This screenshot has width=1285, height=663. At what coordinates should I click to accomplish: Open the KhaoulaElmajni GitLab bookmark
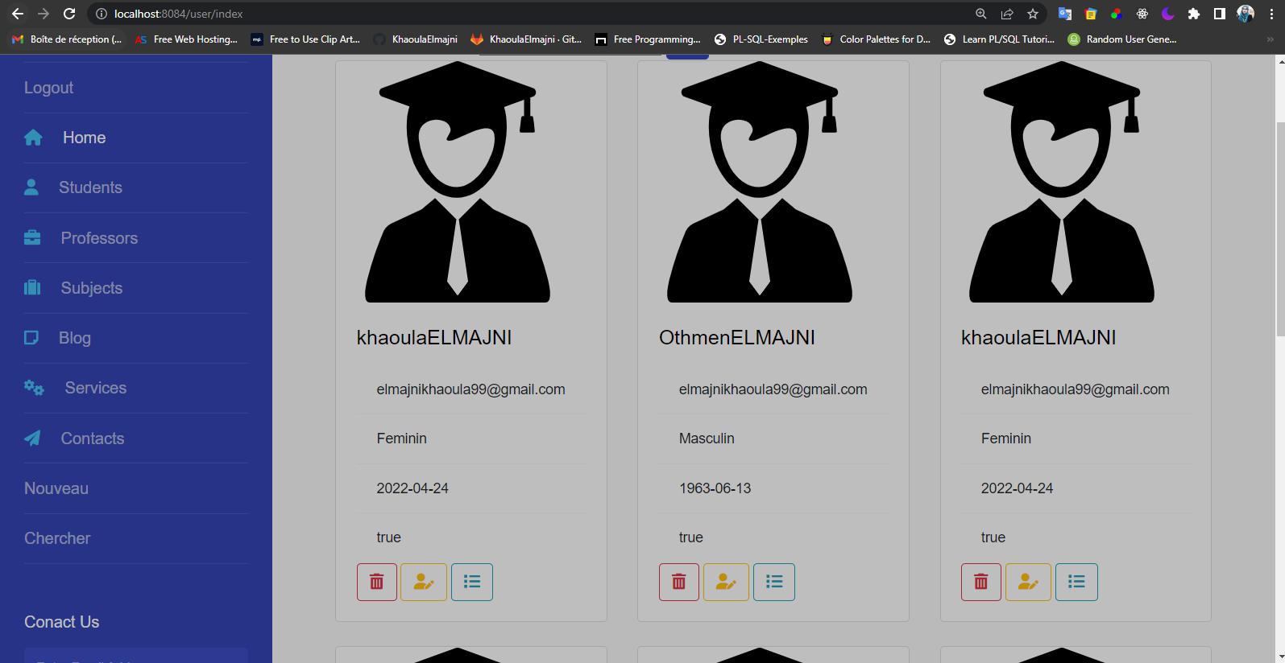tap(526, 39)
